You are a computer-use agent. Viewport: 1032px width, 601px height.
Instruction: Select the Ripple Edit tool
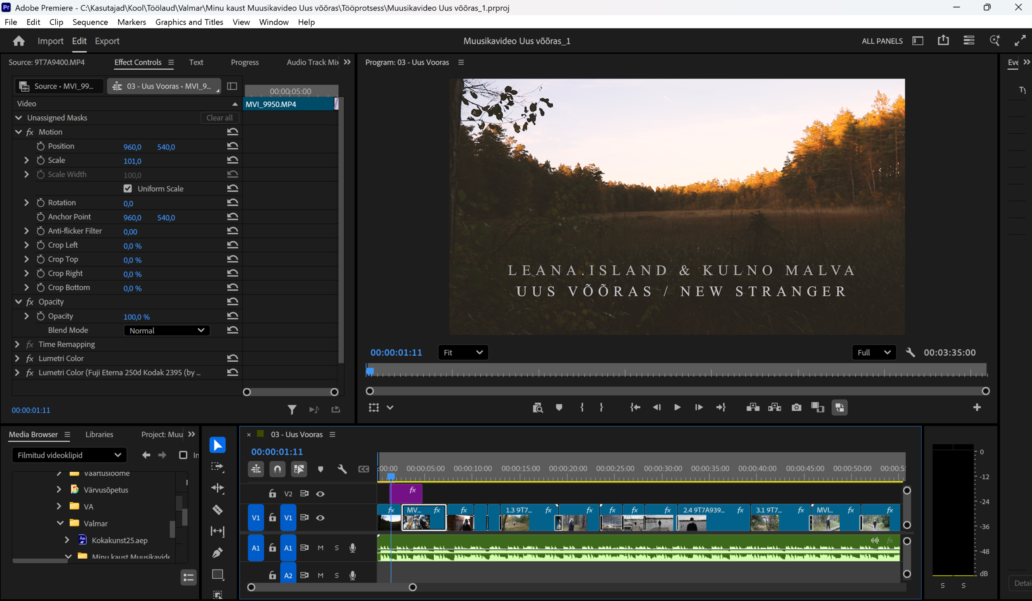[x=217, y=488]
